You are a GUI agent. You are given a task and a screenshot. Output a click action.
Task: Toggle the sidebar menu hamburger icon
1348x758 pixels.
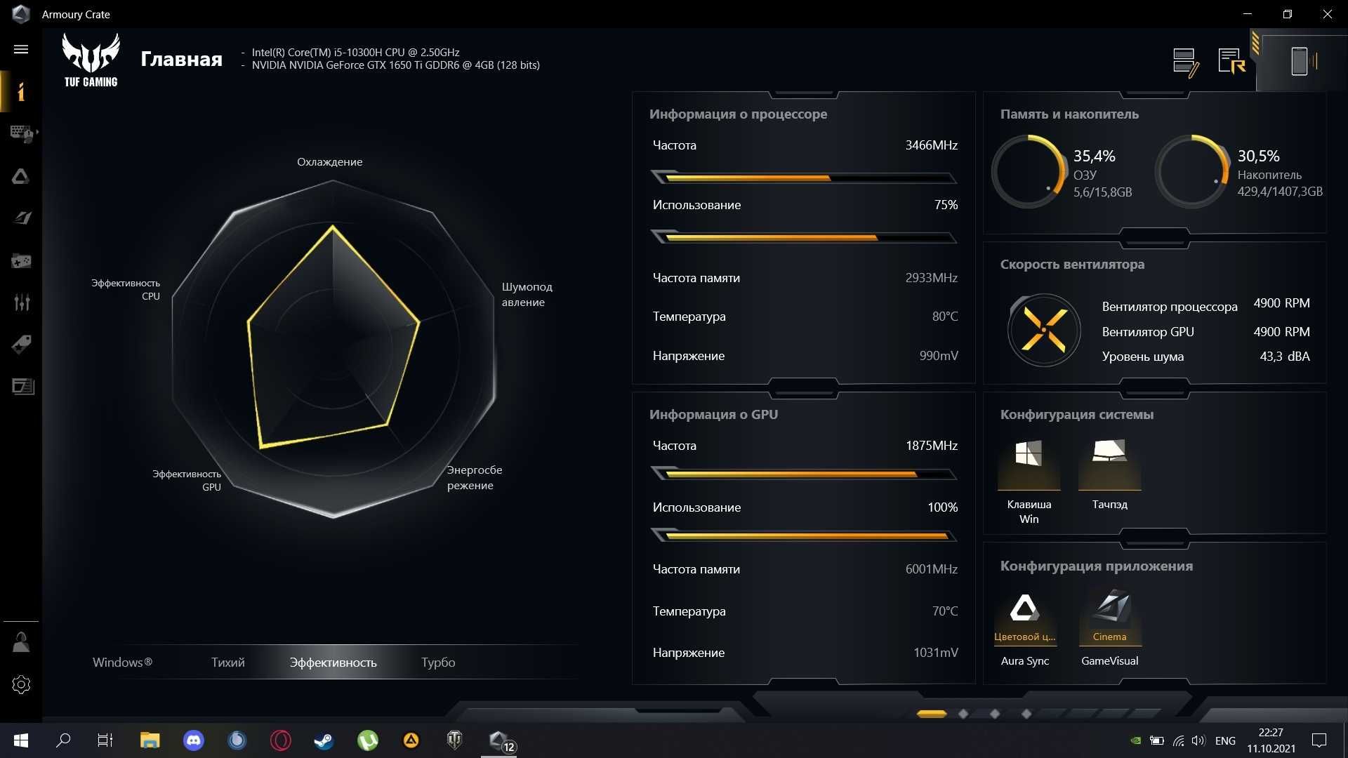20,49
